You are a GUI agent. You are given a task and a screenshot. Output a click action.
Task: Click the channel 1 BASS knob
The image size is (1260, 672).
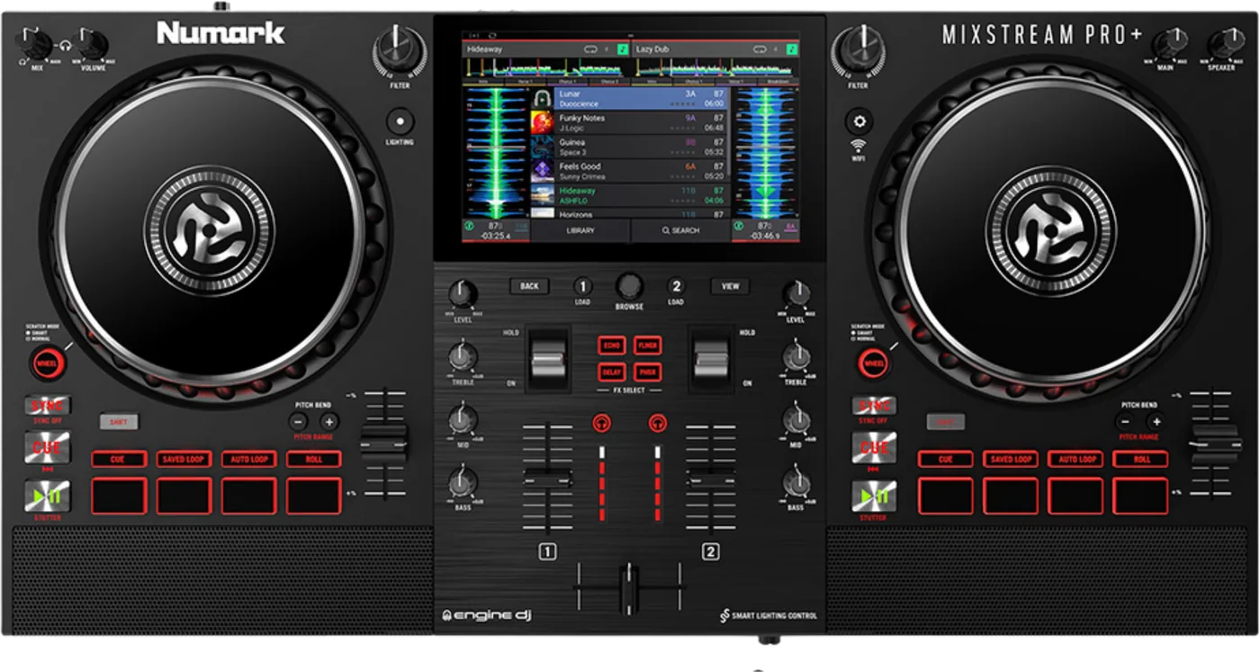(463, 483)
